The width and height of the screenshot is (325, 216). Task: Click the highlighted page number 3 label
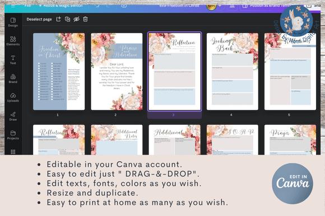[174, 115]
